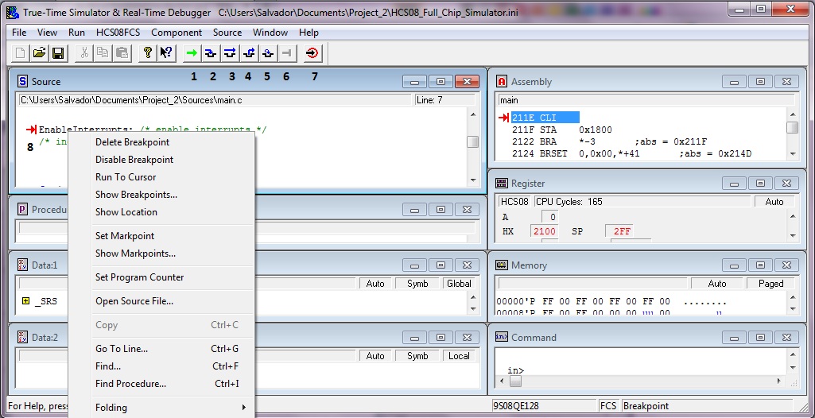Click the Save configuration disk icon
Screen dimensions: 815x418
click(x=58, y=53)
